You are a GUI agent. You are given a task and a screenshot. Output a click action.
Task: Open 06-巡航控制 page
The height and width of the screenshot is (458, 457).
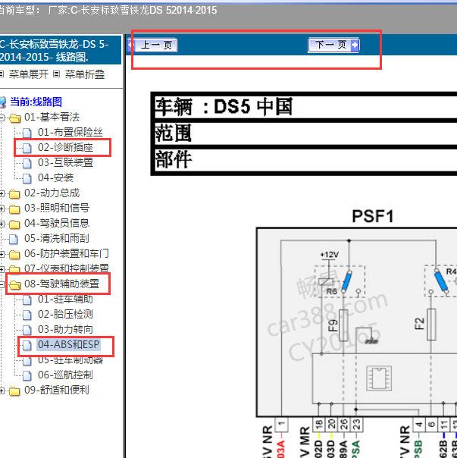point(65,375)
